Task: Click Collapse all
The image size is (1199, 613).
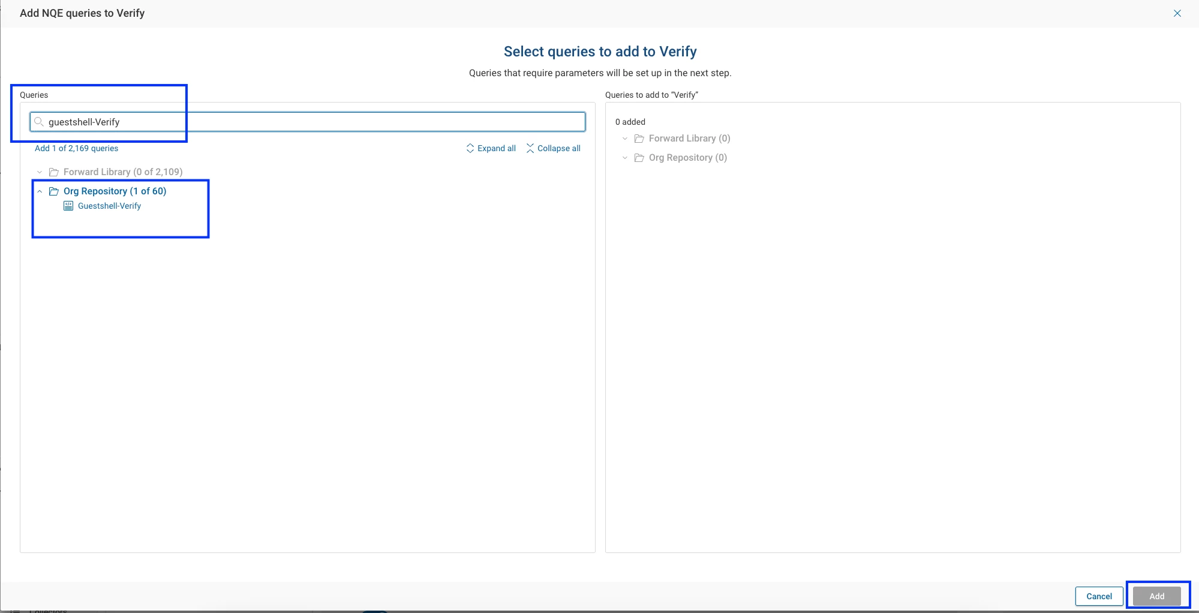Action: pyautogui.click(x=553, y=148)
